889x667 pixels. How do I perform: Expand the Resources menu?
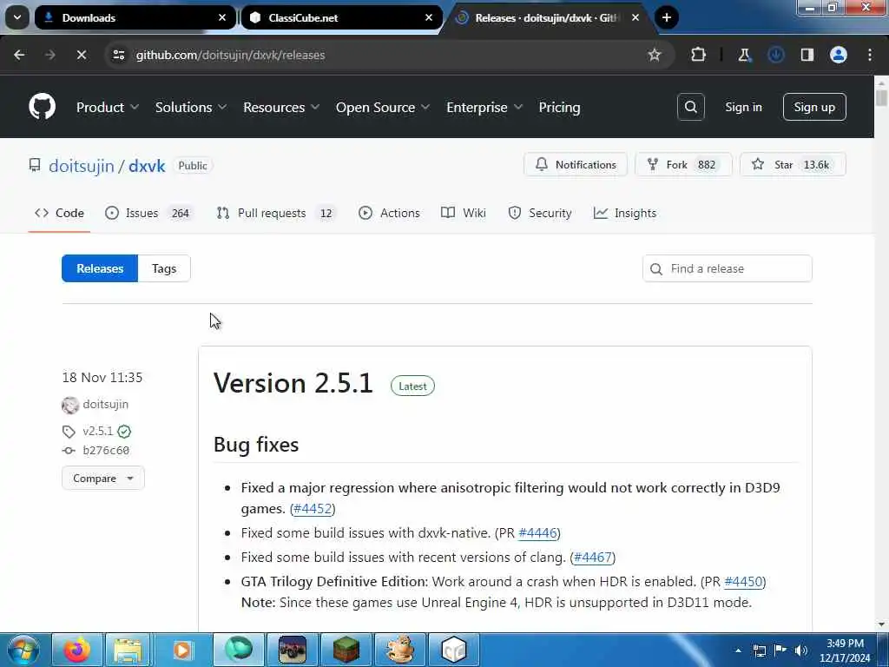pos(281,107)
